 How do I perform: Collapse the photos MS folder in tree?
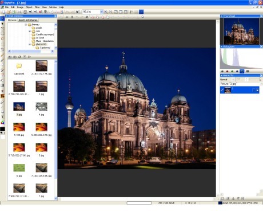coord(30,44)
